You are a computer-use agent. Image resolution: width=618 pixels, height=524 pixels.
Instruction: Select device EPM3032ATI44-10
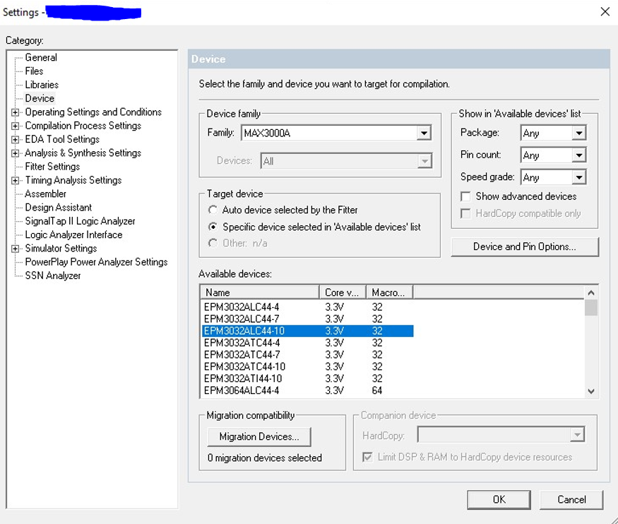click(x=308, y=379)
